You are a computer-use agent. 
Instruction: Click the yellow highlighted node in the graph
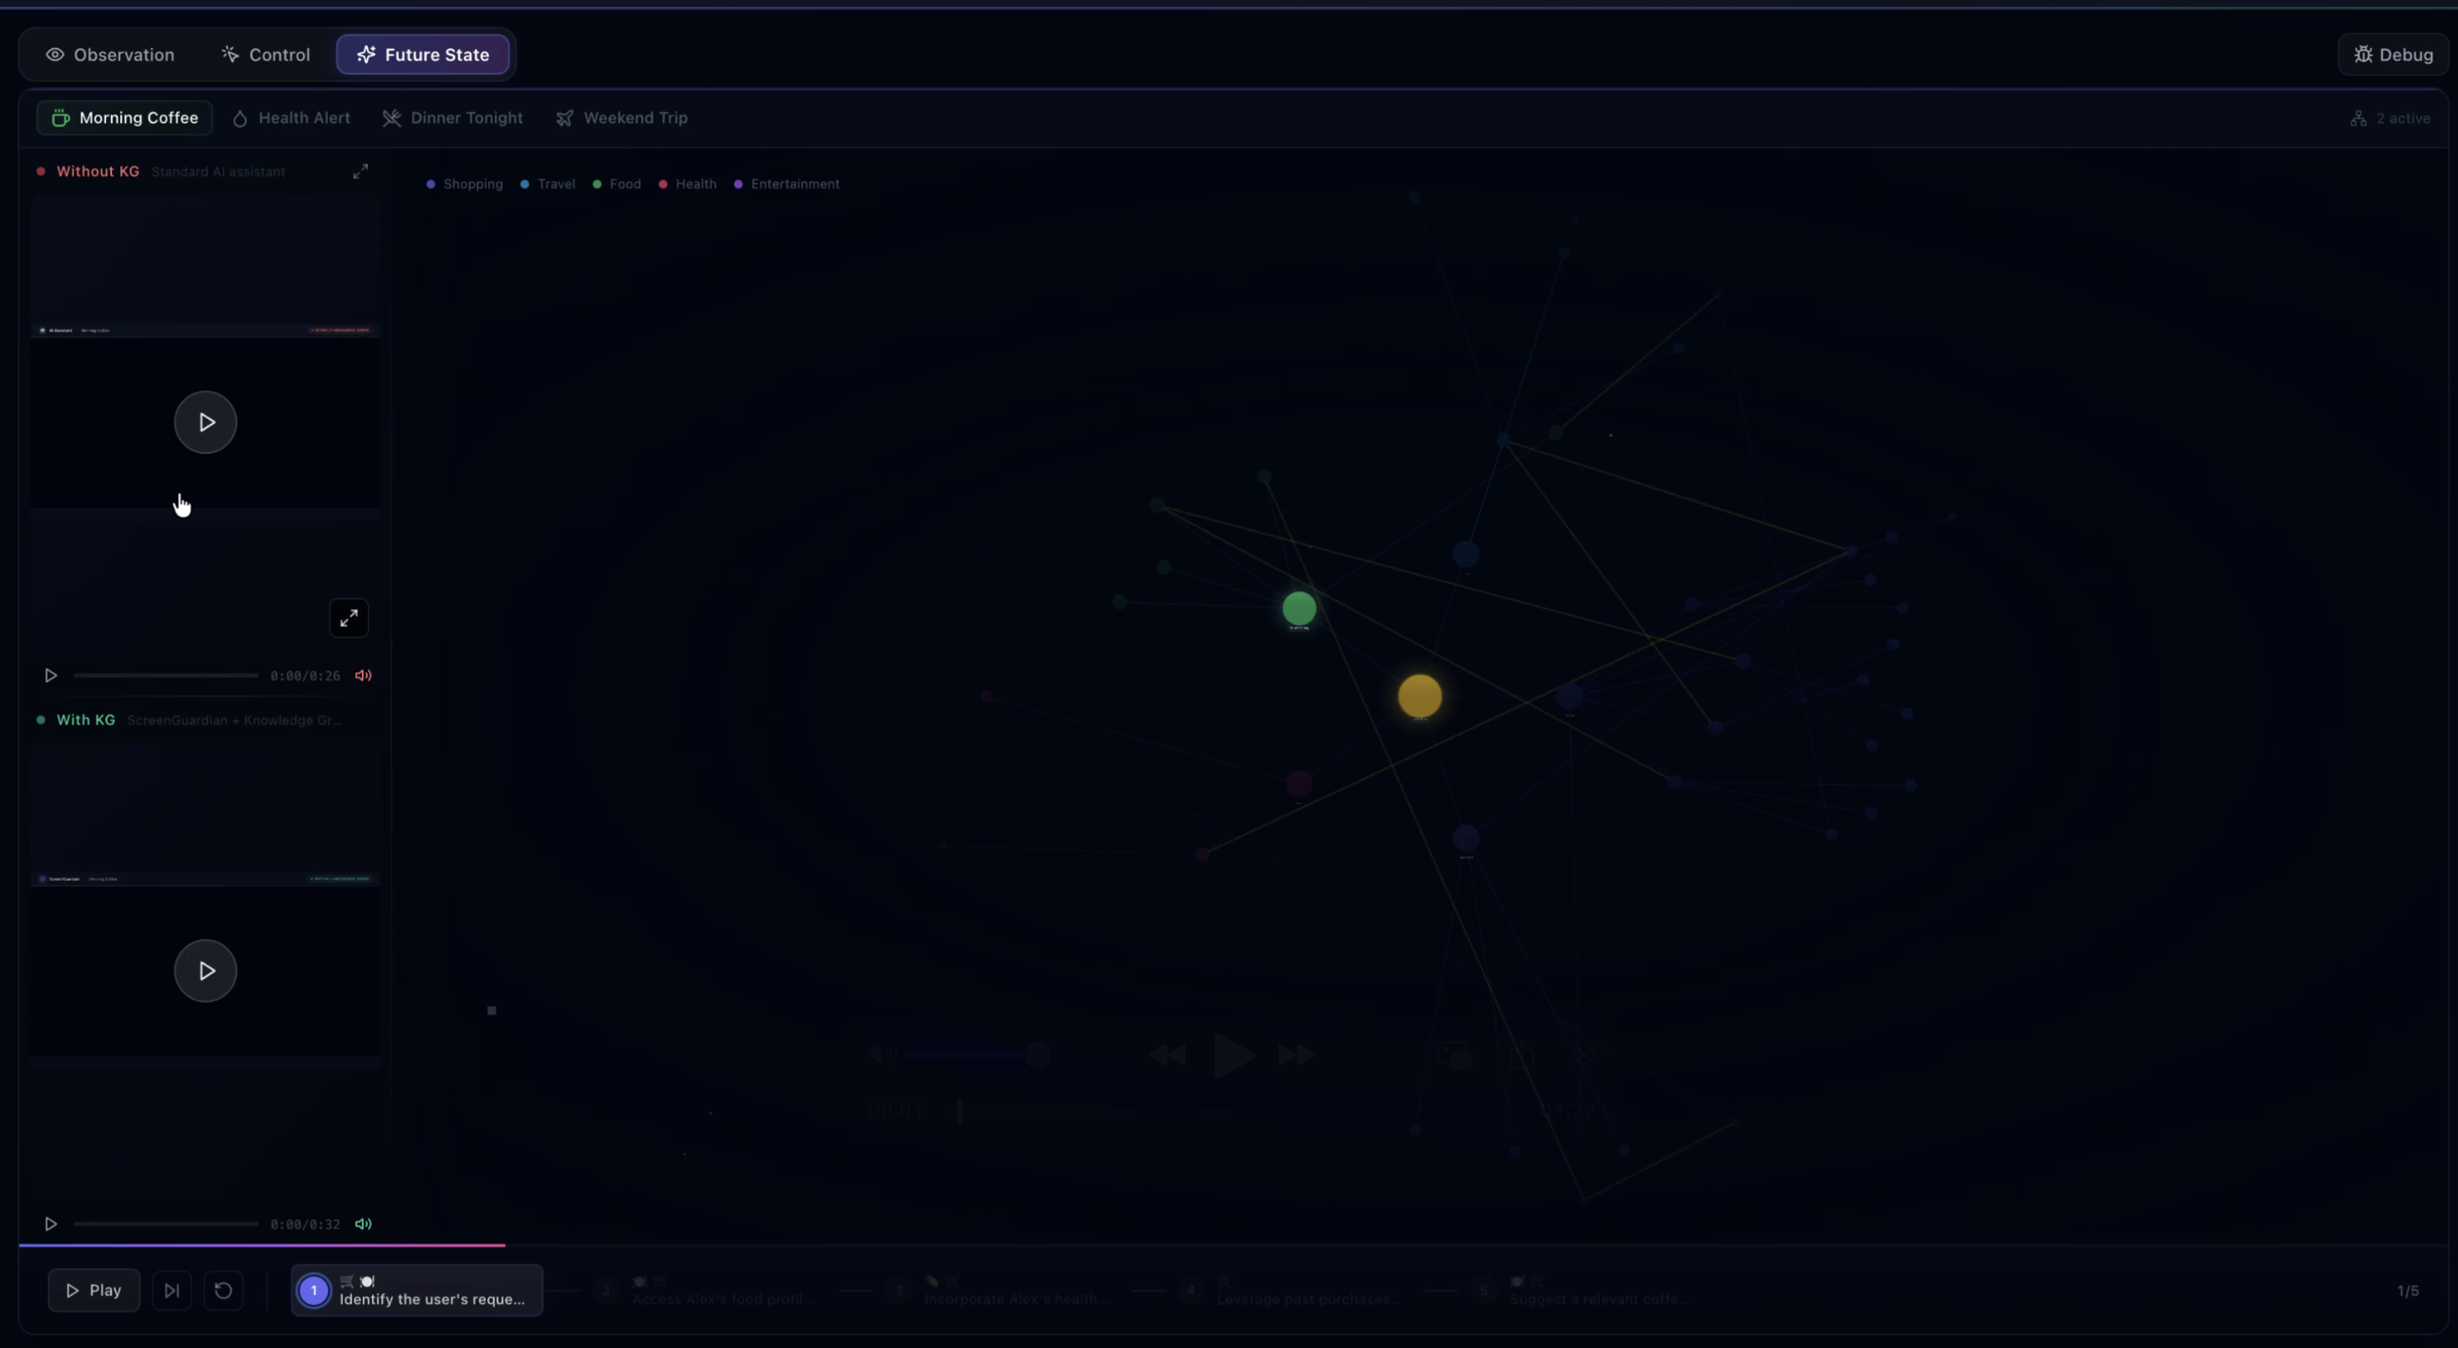pos(1419,696)
